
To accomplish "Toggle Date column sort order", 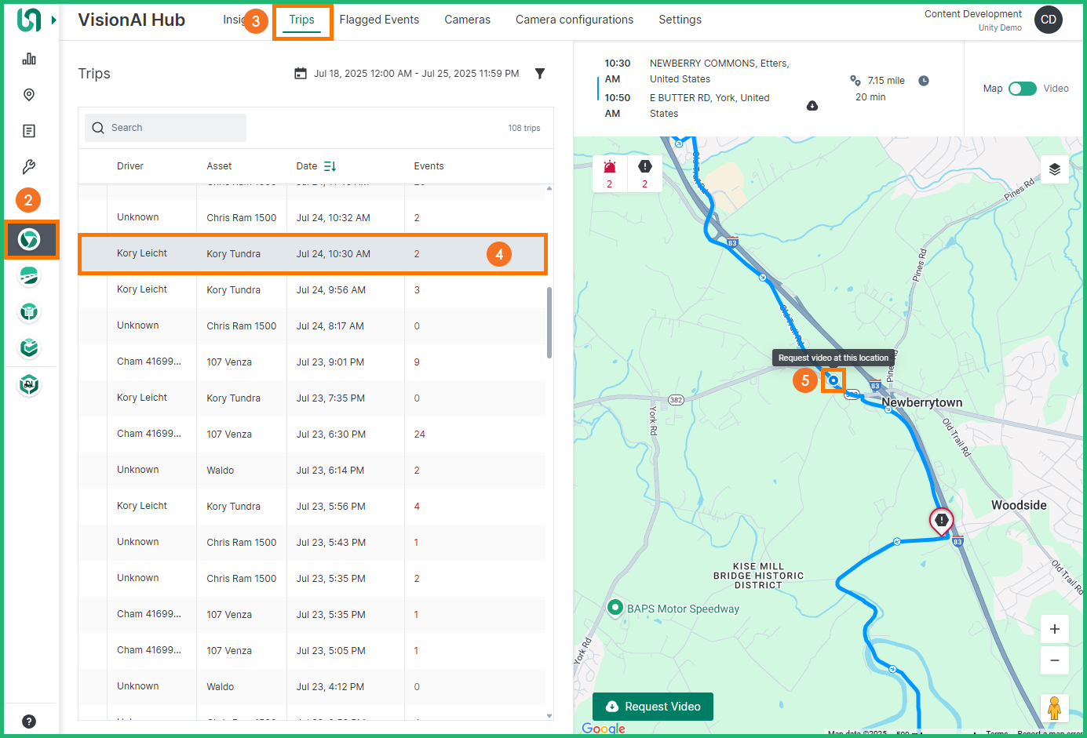I will click(x=330, y=166).
